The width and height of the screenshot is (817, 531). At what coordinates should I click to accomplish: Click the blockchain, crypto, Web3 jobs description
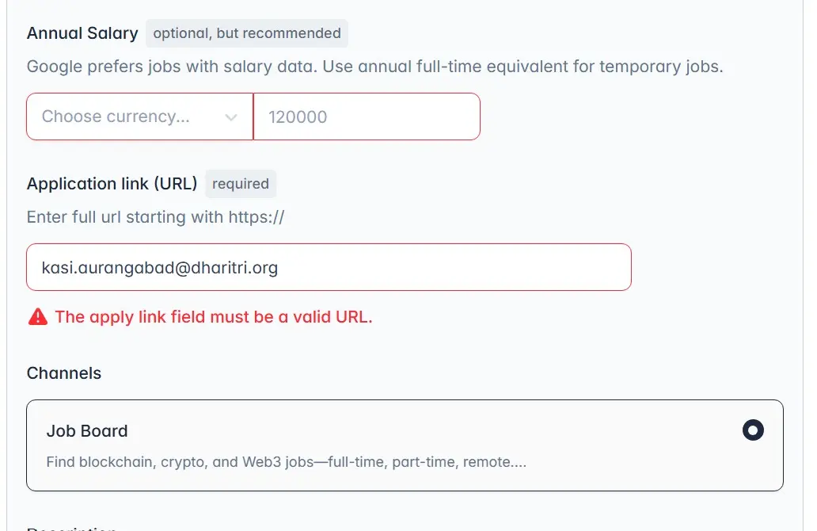[x=286, y=462]
